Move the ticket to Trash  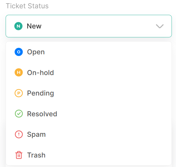pyautogui.click(x=89, y=155)
